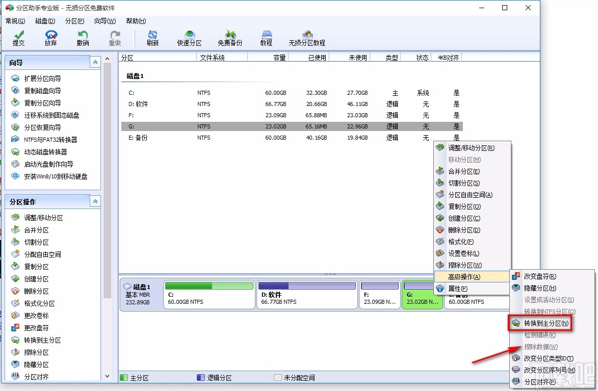Screen dimensions: 598x391
Task: Click the 容量 column header
Action: click(268, 58)
